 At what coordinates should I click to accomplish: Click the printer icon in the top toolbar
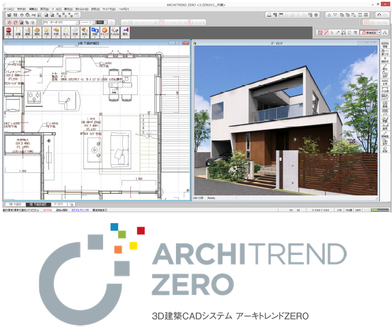[x=316, y=15]
